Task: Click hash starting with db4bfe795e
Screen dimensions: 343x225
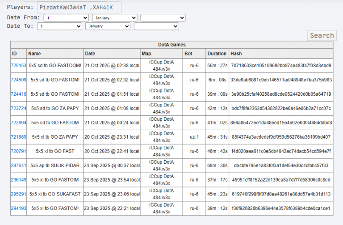Action: click(x=281, y=166)
